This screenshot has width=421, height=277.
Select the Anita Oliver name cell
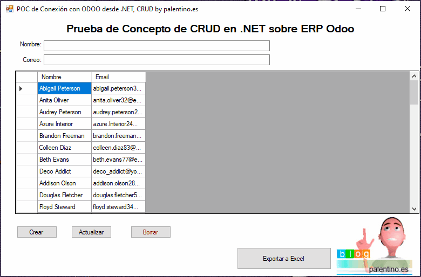[64, 100]
